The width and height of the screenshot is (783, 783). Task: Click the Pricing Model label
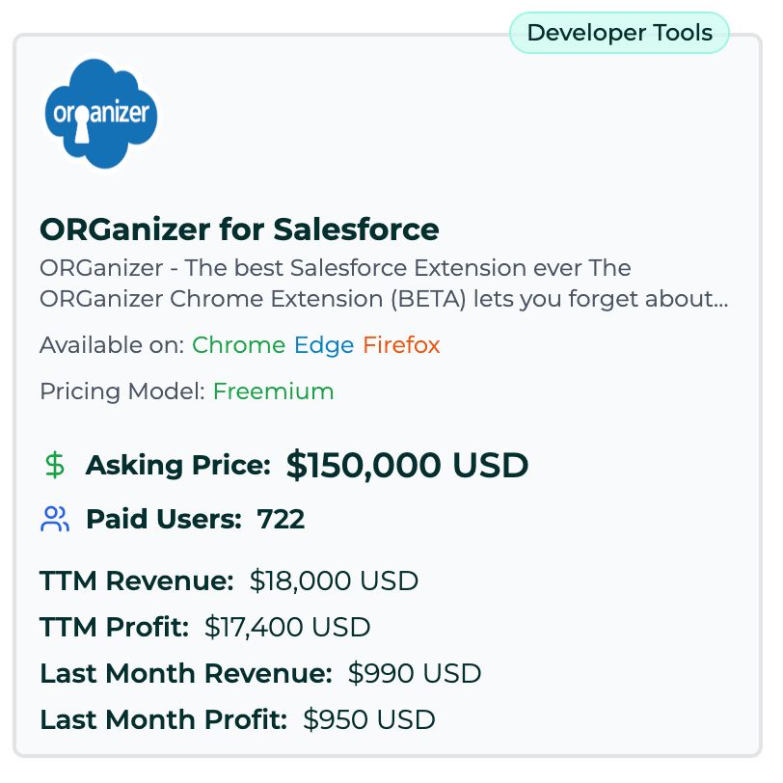pyautogui.click(x=122, y=391)
